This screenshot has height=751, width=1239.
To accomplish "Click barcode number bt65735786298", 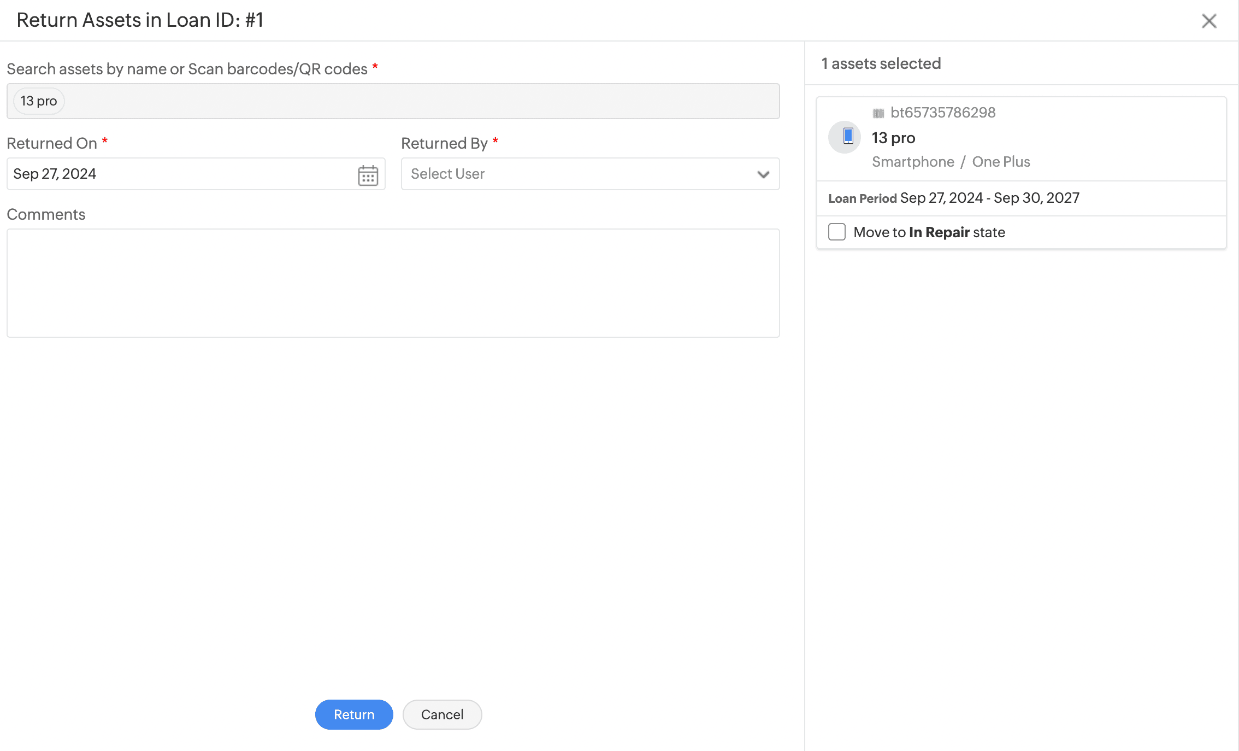I will (943, 113).
